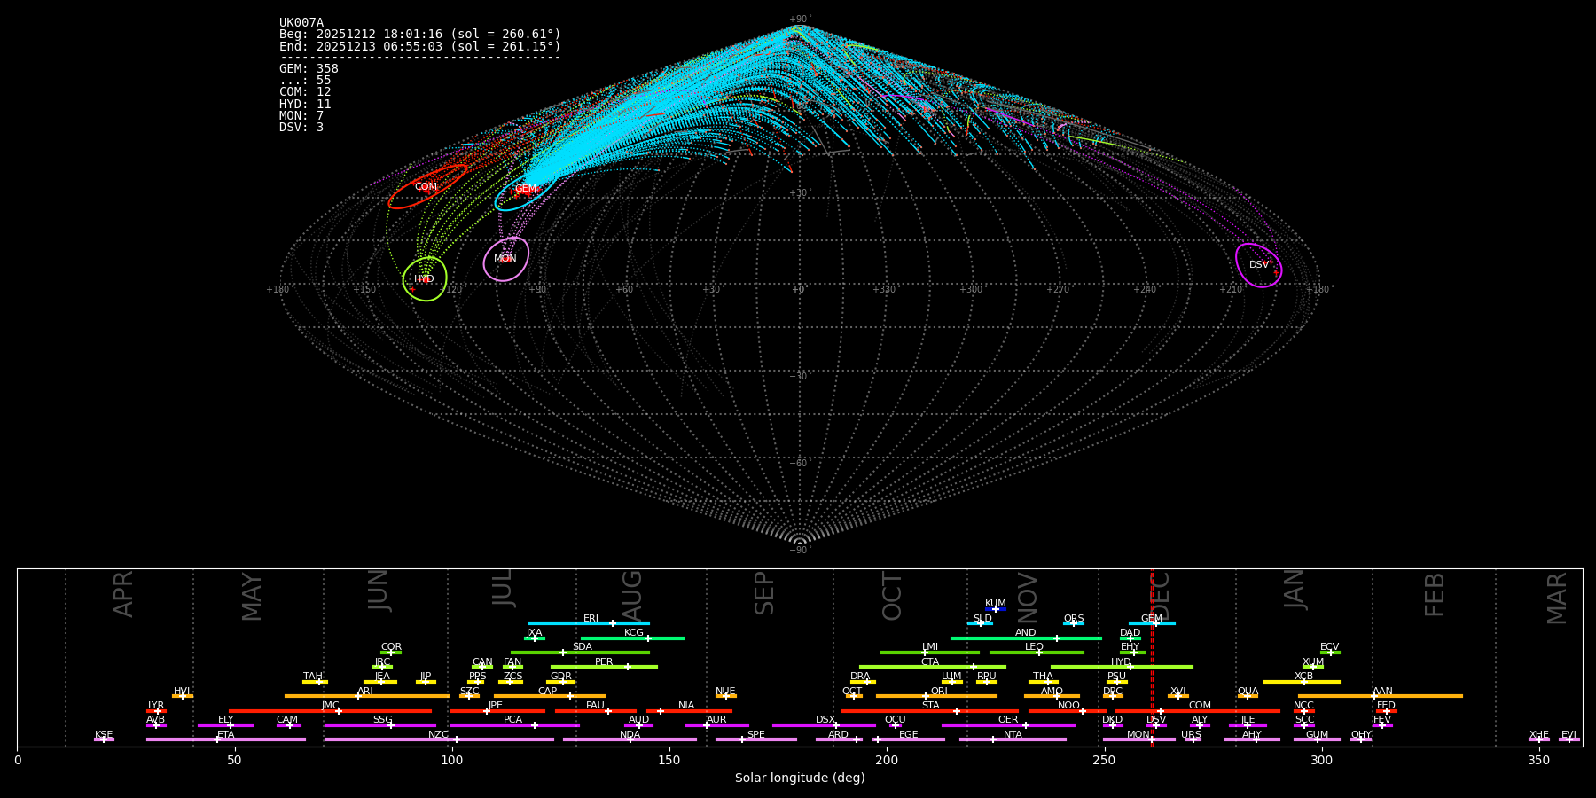
Task: Select the DEC month label in timeline
Action: point(1161,596)
